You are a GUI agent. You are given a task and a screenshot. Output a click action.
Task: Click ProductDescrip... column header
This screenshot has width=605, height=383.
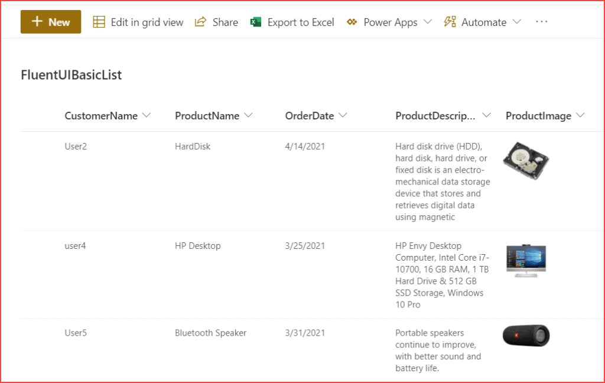435,116
